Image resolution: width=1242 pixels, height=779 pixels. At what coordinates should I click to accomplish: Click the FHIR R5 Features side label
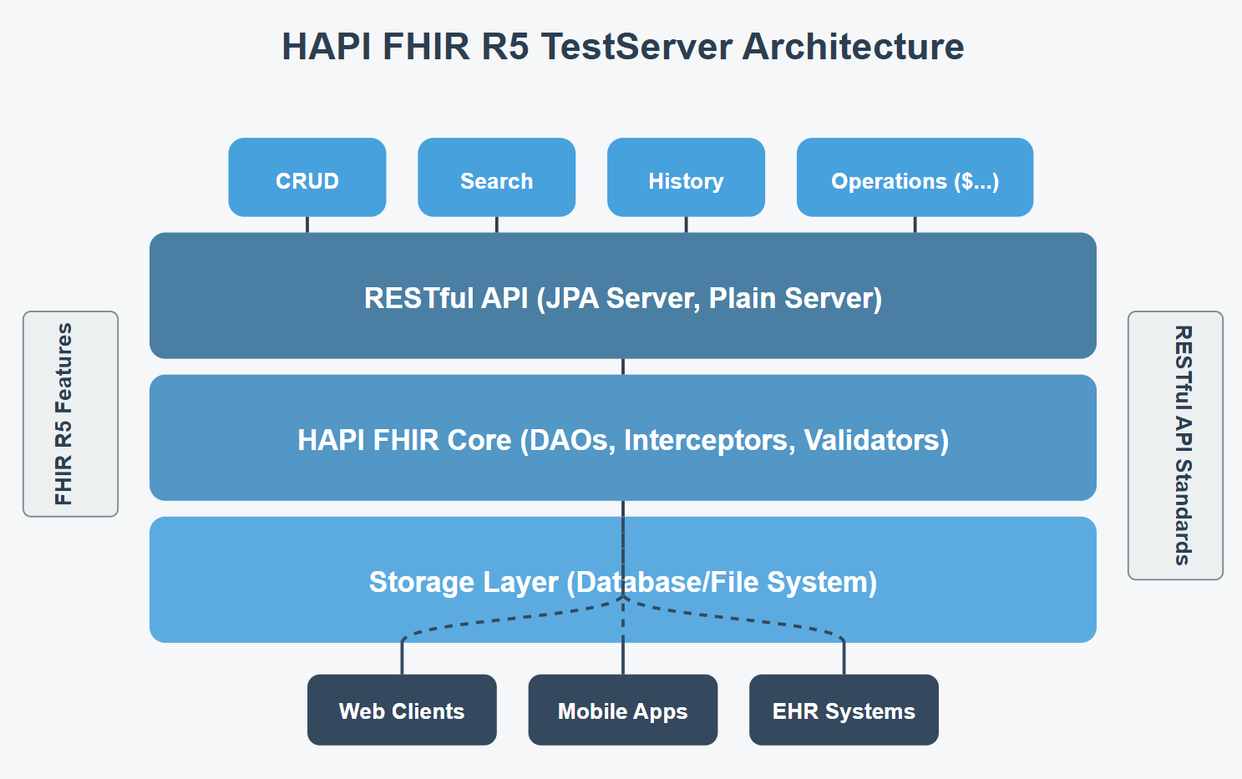click(70, 414)
